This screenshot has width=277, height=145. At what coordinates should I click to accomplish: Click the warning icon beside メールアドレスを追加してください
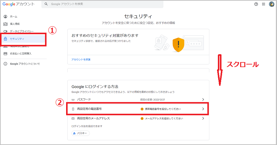[142, 118]
